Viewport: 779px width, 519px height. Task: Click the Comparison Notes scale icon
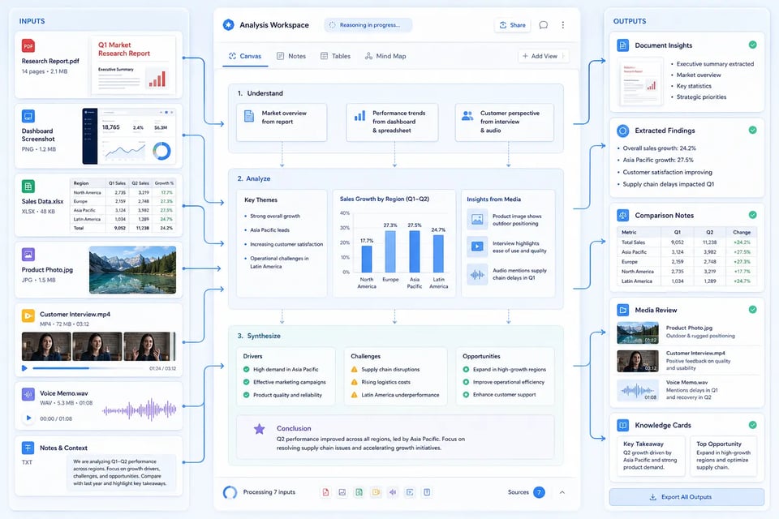click(622, 216)
